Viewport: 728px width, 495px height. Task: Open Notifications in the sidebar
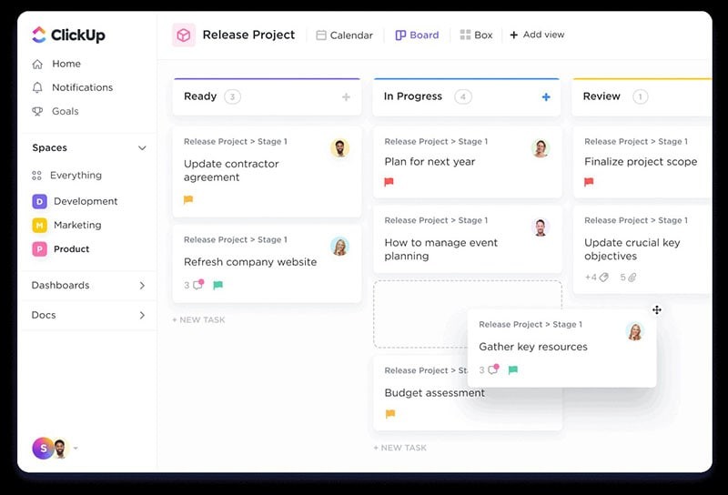coord(82,87)
